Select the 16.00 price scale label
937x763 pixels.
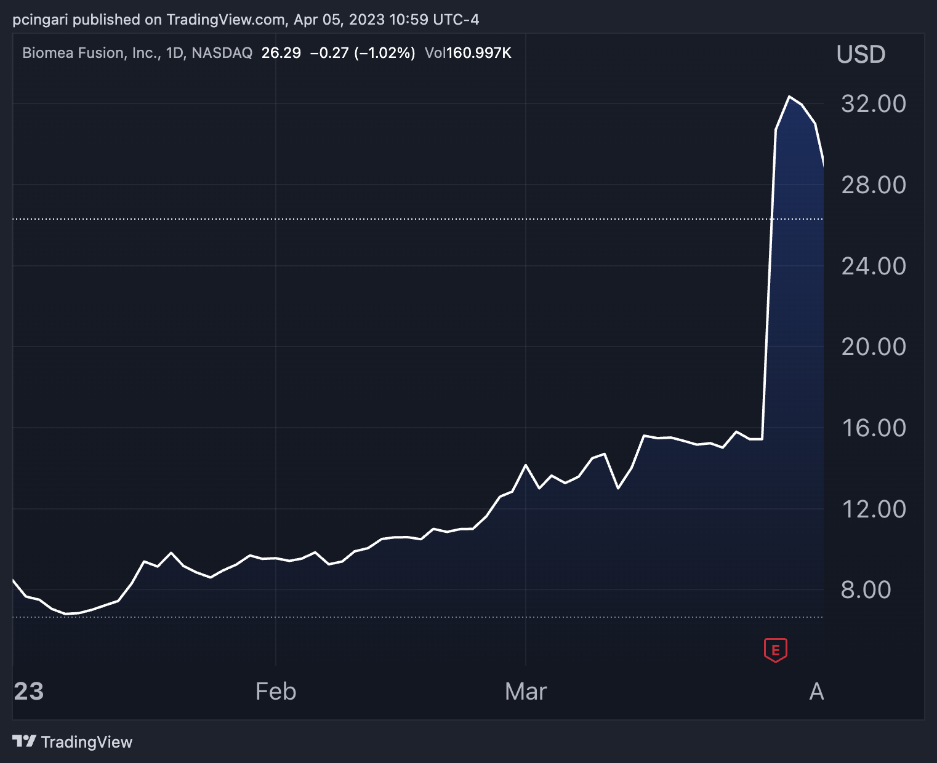[x=873, y=428]
